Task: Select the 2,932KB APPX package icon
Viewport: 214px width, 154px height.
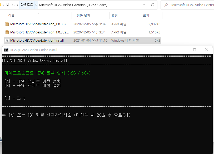Action: point(7,24)
